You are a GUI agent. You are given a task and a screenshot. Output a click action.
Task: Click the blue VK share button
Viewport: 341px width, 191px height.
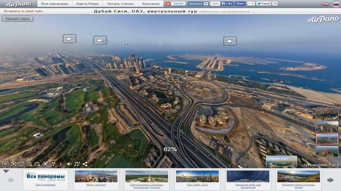[x=198, y=4]
